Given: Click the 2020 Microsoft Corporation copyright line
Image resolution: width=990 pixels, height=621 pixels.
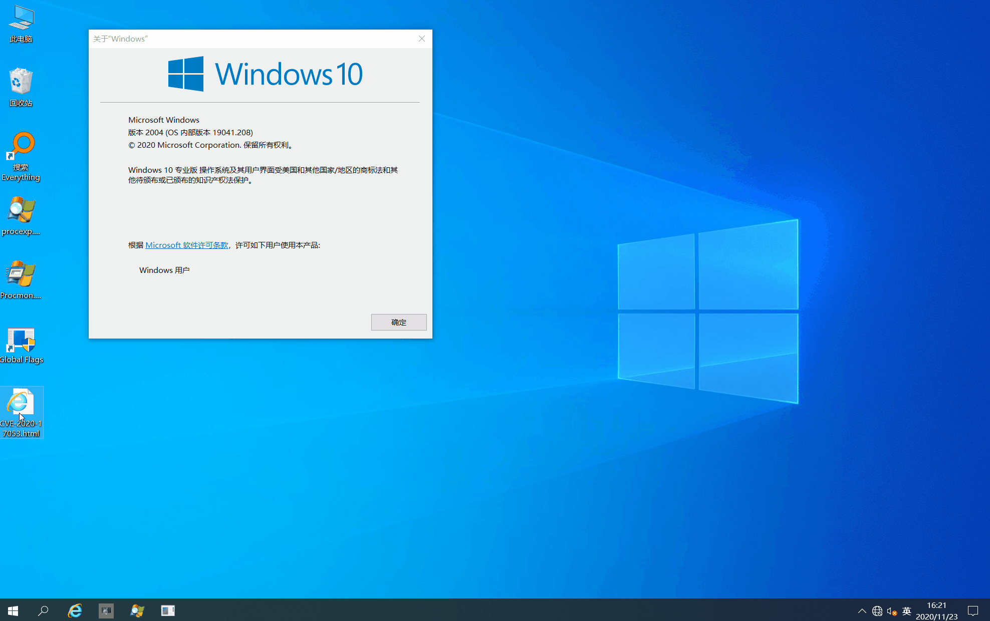Looking at the screenshot, I should (x=211, y=145).
